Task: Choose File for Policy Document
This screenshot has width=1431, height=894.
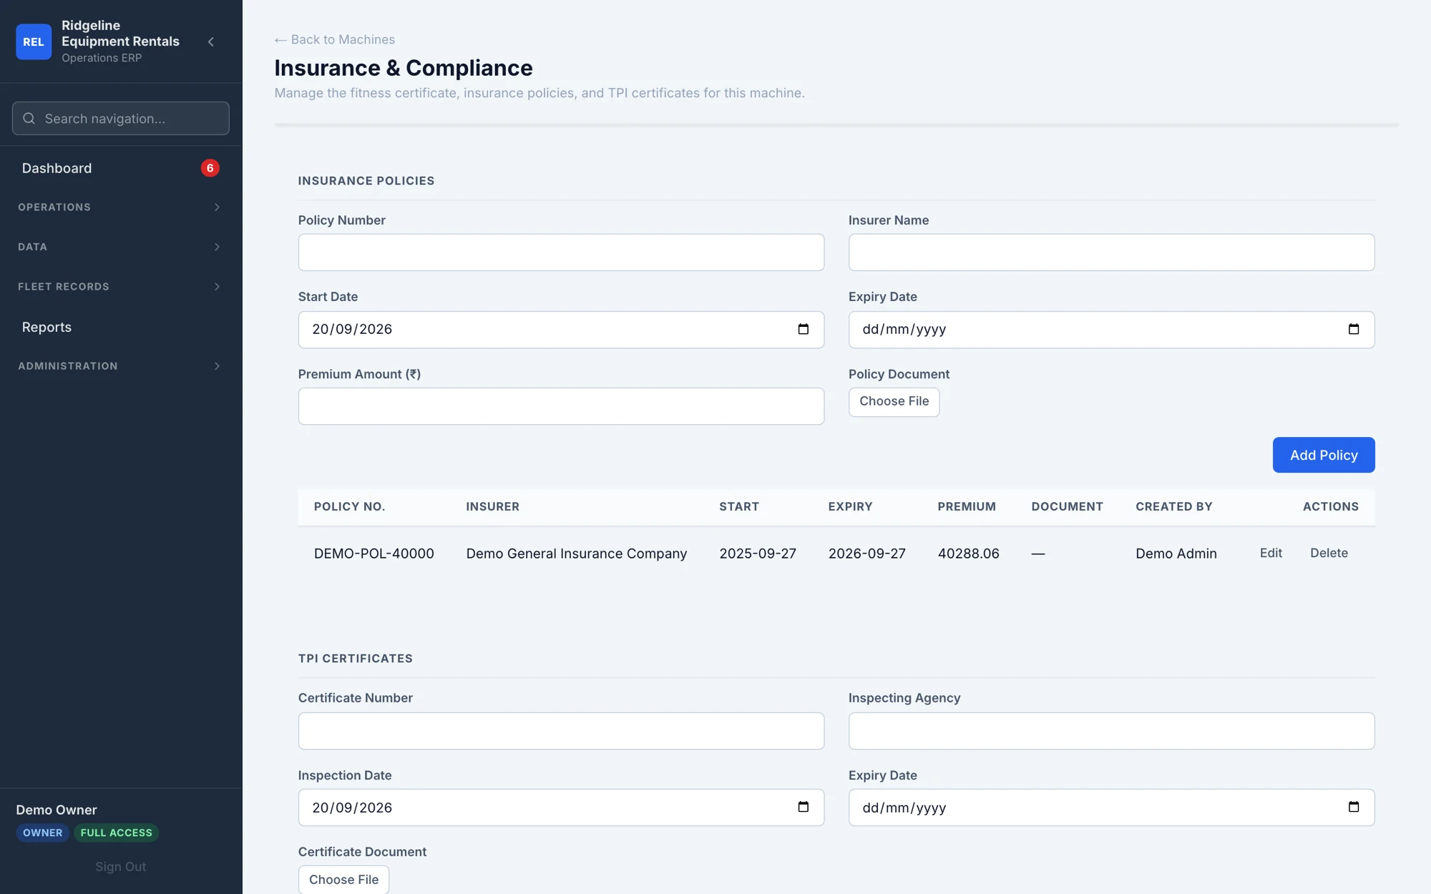Action: click(x=894, y=401)
